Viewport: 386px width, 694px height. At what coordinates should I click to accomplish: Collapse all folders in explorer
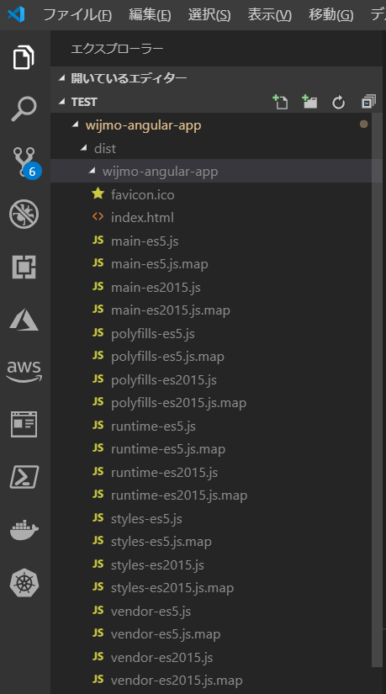pos(368,102)
